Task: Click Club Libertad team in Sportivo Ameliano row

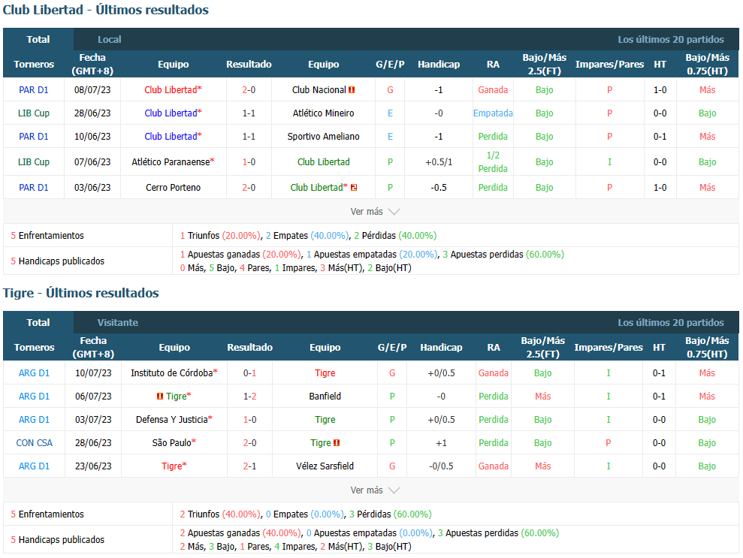Action: click(x=171, y=137)
